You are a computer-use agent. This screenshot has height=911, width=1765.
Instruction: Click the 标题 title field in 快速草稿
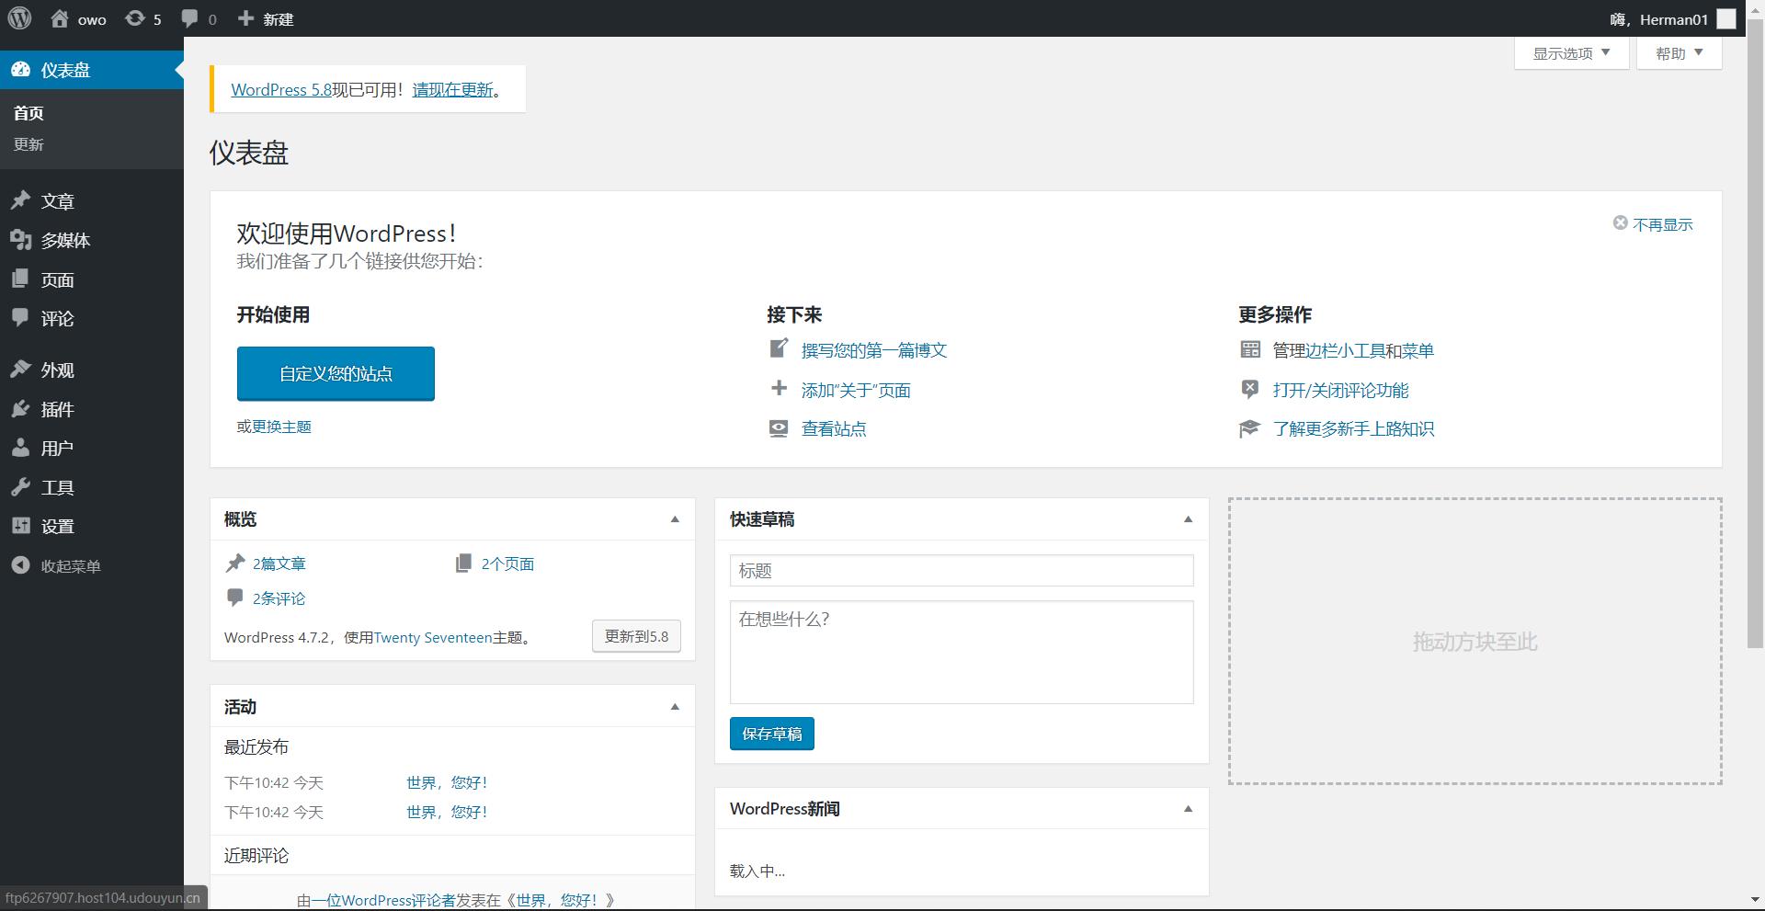960,570
